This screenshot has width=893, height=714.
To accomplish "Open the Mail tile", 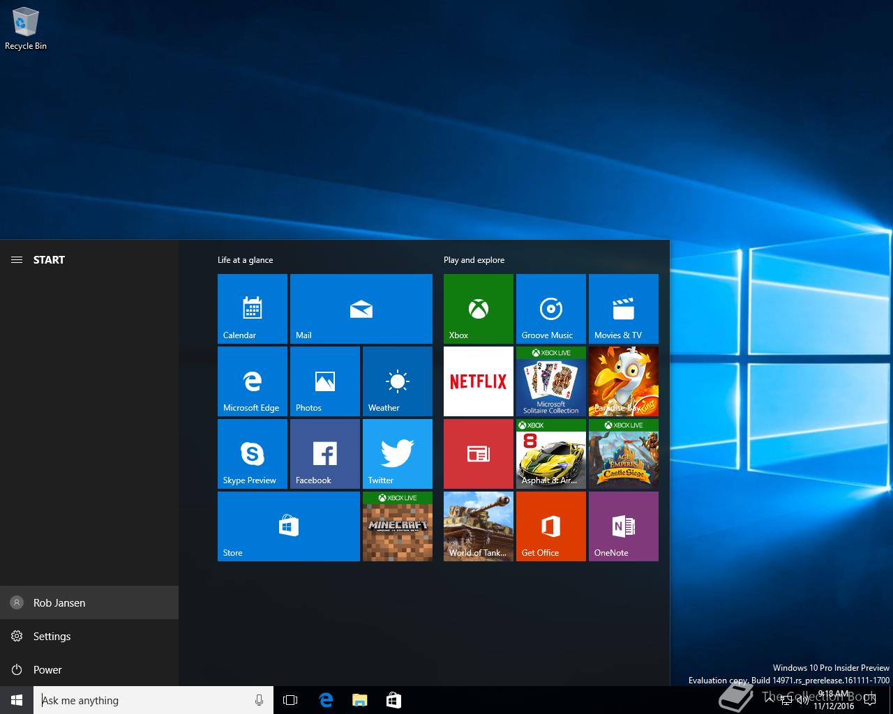I will click(361, 309).
